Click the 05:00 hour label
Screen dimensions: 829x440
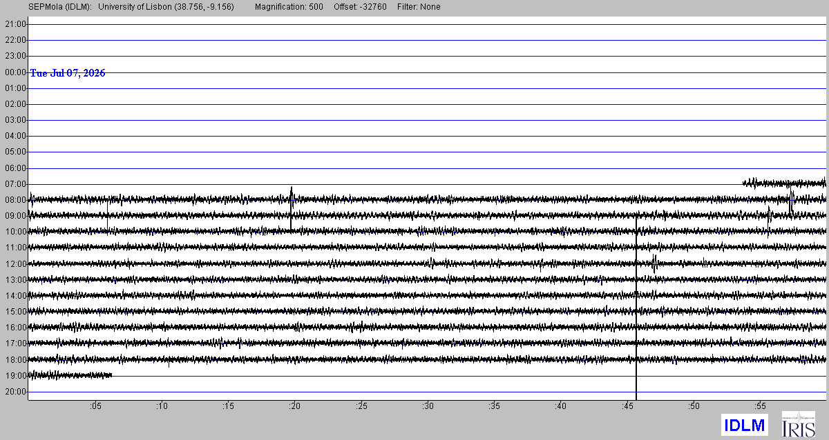pos(15,152)
